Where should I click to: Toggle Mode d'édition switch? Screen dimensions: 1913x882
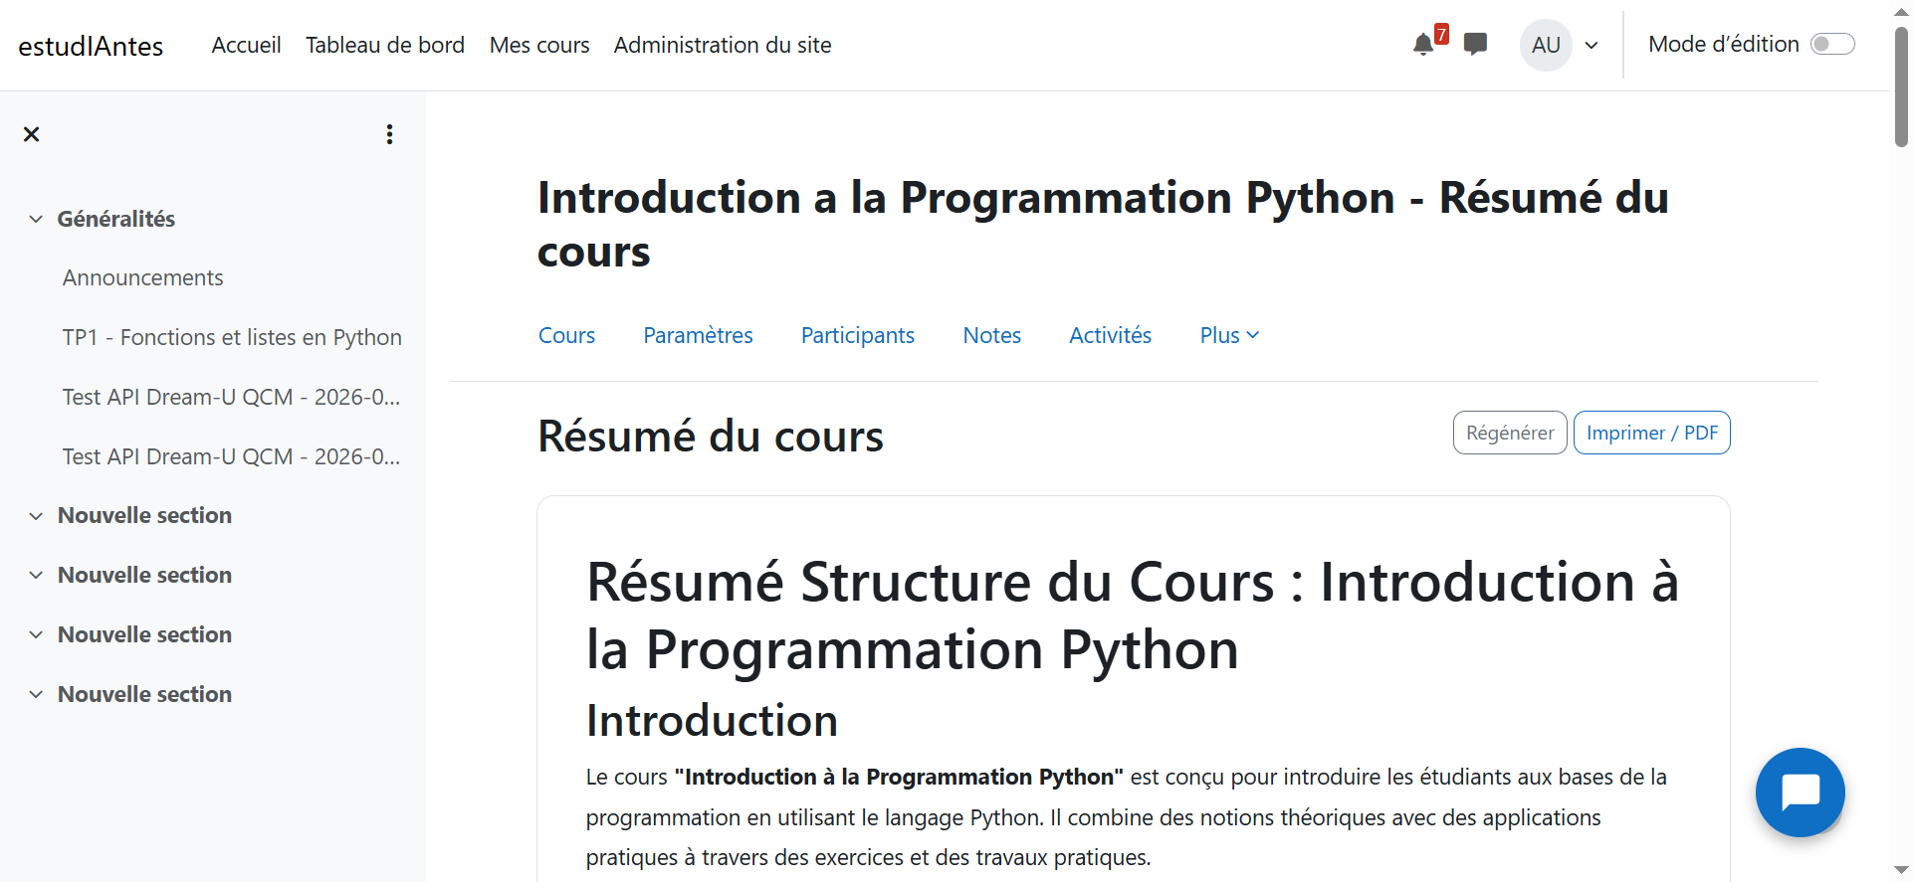click(1832, 44)
